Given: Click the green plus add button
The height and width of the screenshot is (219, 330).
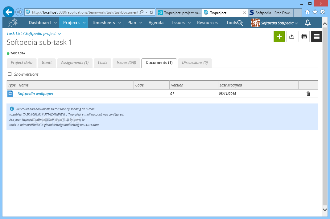Looking at the screenshot, I should (x=279, y=36).
